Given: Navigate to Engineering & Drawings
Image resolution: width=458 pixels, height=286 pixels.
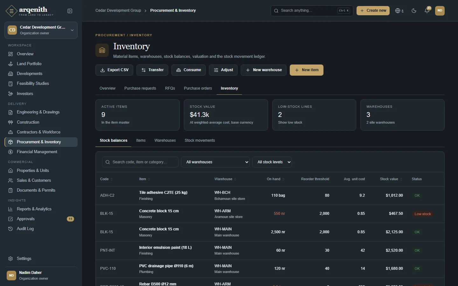Looking at the screenshot, I should (41, 112).
